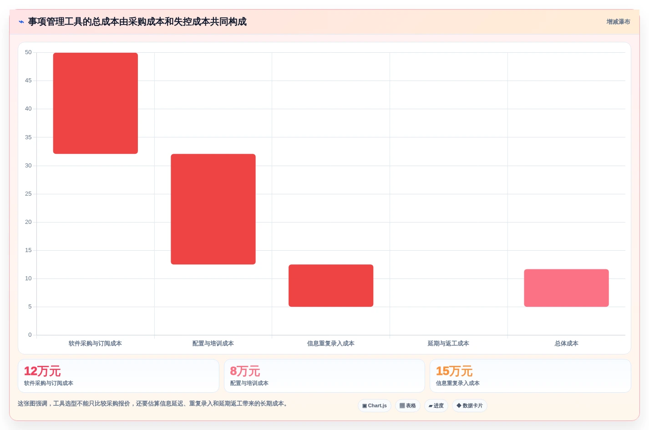
Task: Select the 配置与培训成本 red bar
Action: coord(213,209)
